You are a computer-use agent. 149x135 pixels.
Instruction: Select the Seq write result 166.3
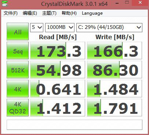click(114, 51)
